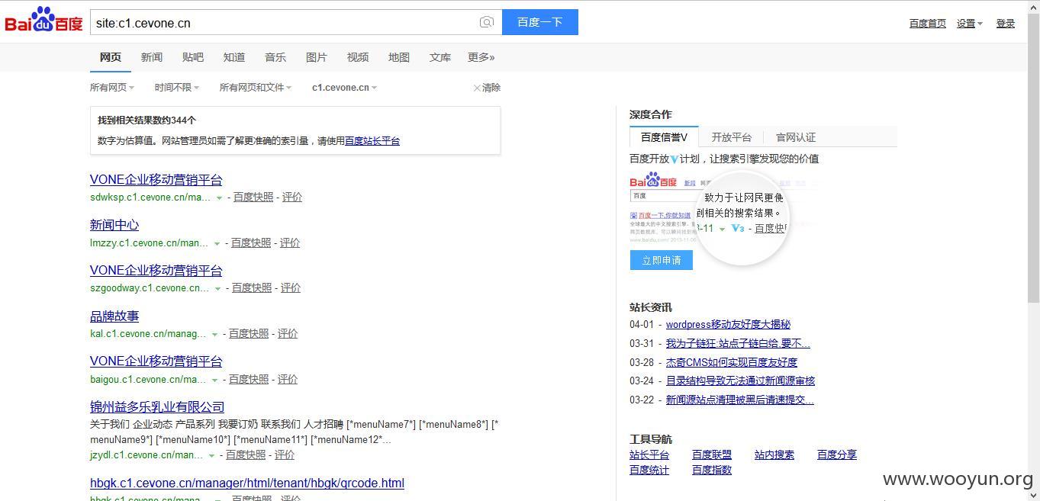Click 评价 for sdwksp result
This screenshot has height=501, width=1040.
click(292, 197)
